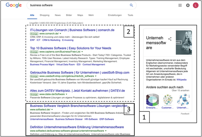
Task: Click the Business Software Glossar sitelink
Action: (x=69, y=119)
